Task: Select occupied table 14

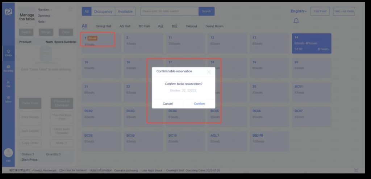Action: click(x=311, y=43)
